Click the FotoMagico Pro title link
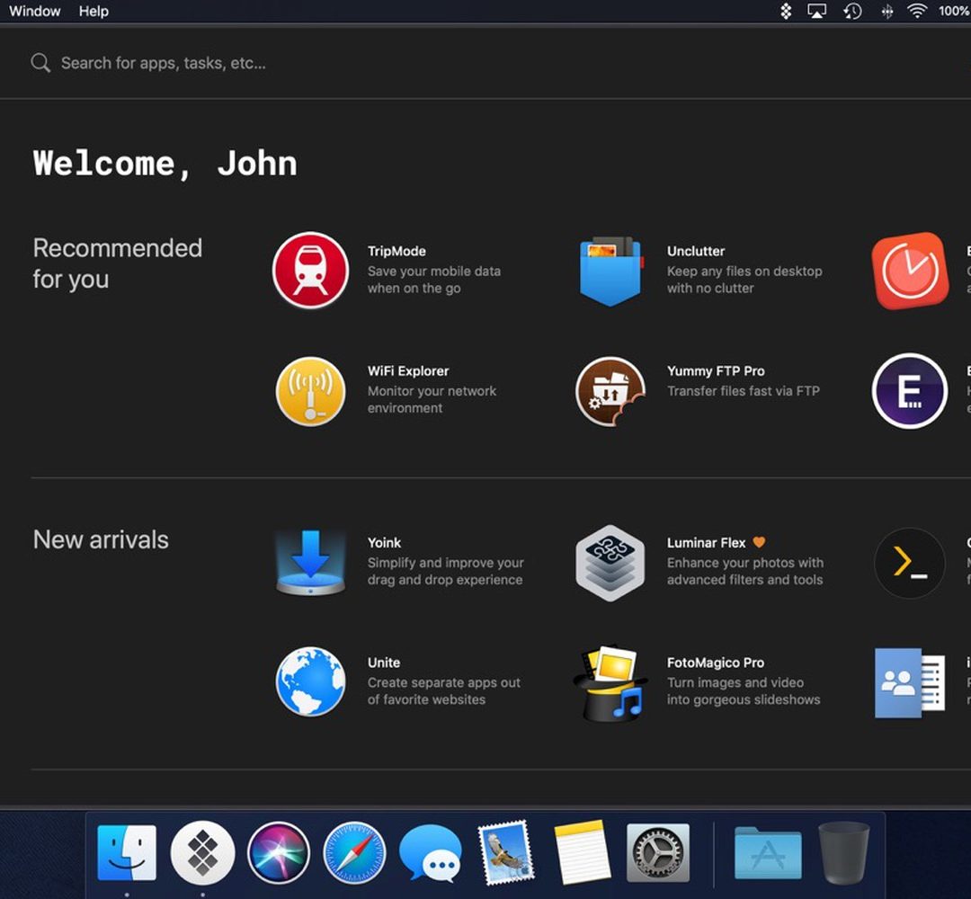This screenshot has height=899, width=971. click(x=715, y=663)
